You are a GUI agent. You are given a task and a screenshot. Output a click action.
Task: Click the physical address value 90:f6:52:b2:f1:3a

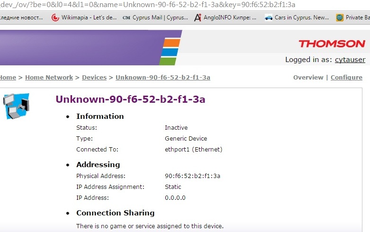pyautogui.click(x=192, y=176)
